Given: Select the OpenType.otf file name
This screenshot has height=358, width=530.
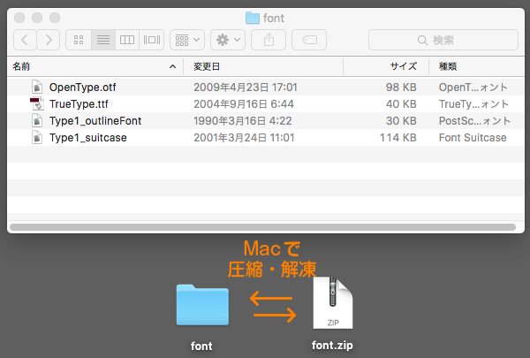Looking at the screenshot, I should pyautogui.click(x=82, y=88).
